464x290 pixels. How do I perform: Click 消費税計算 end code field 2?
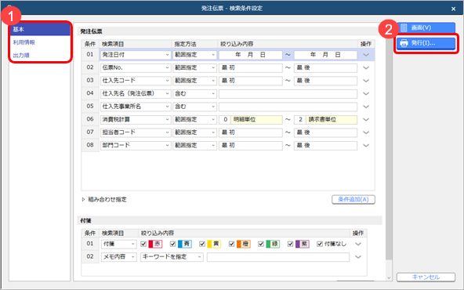point(300,120)
